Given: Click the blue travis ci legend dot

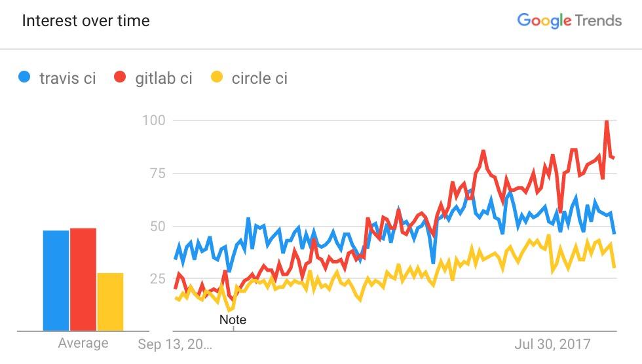Looking at the screenshot, I should (x=25, y=78).
